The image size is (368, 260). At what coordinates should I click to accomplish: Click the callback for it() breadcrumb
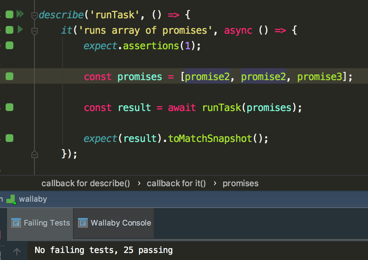coord(176,183)
